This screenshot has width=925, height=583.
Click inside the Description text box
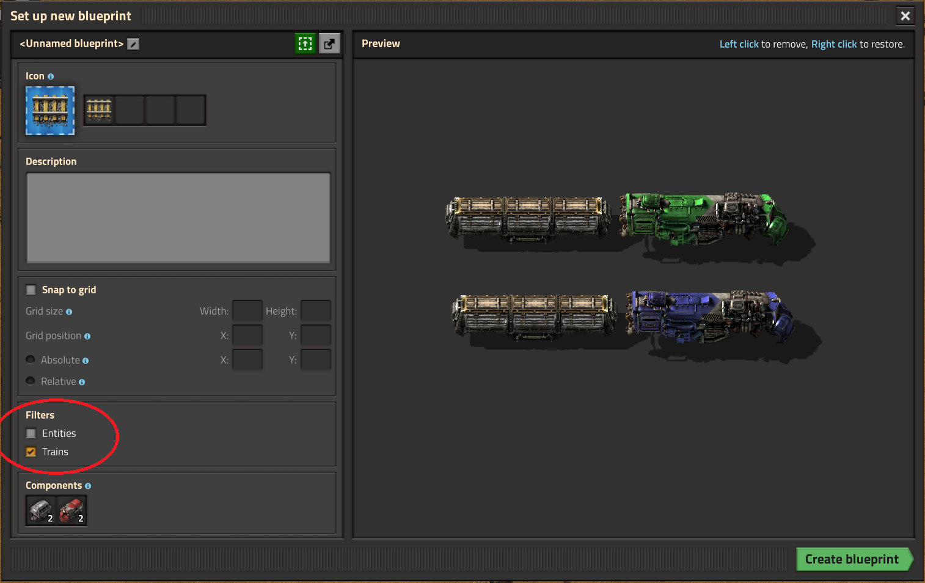click(x=178, y=218)
